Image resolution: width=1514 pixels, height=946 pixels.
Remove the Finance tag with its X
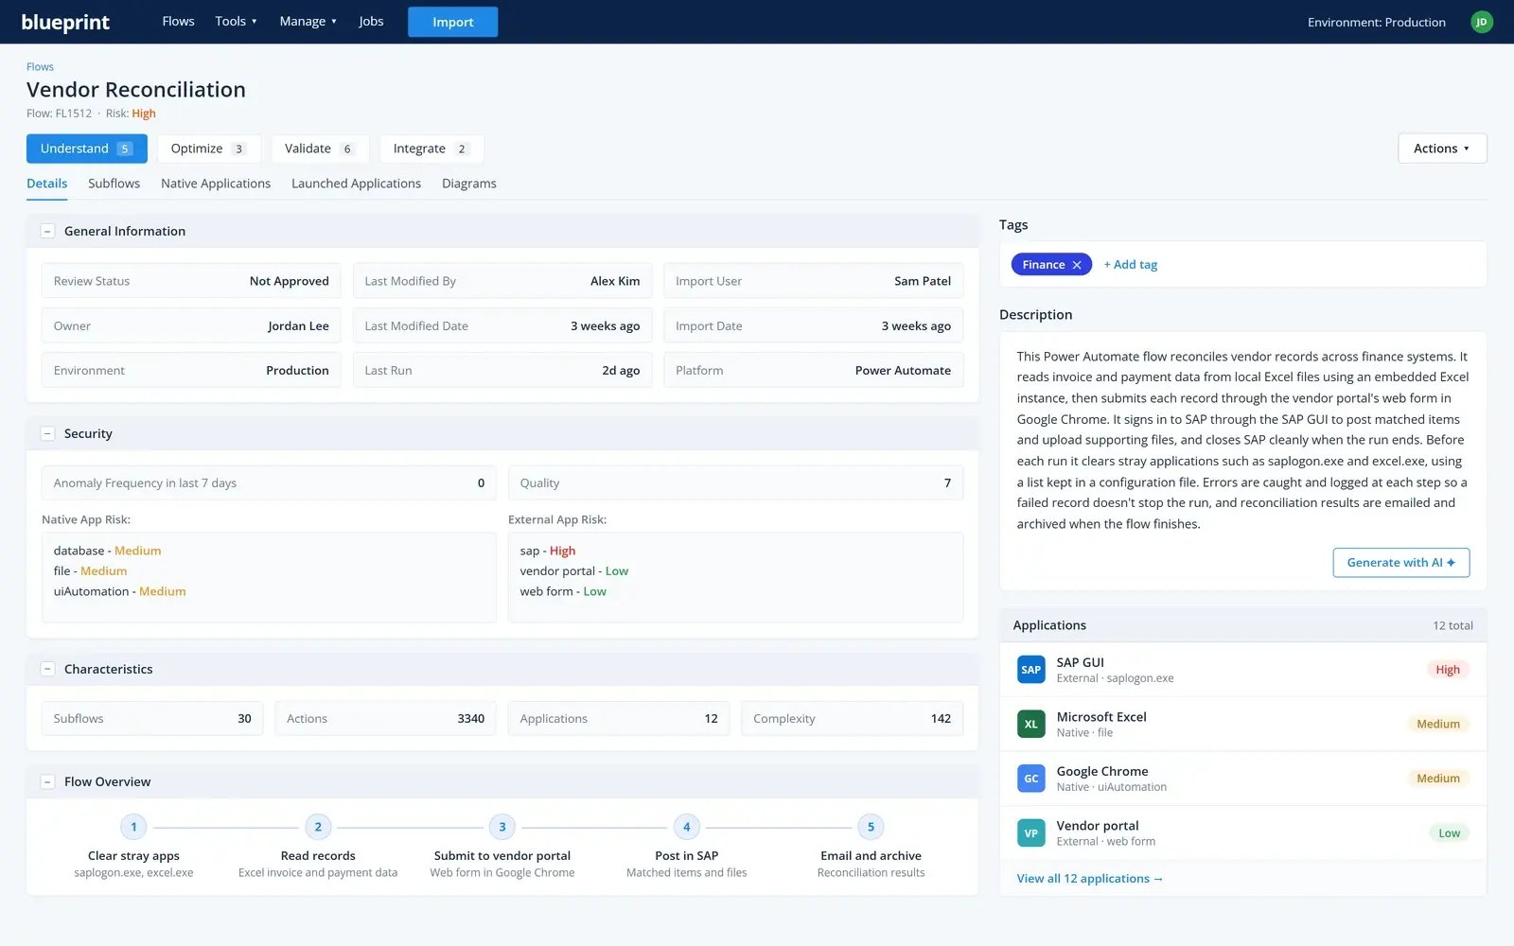[x=1077, y=265]
